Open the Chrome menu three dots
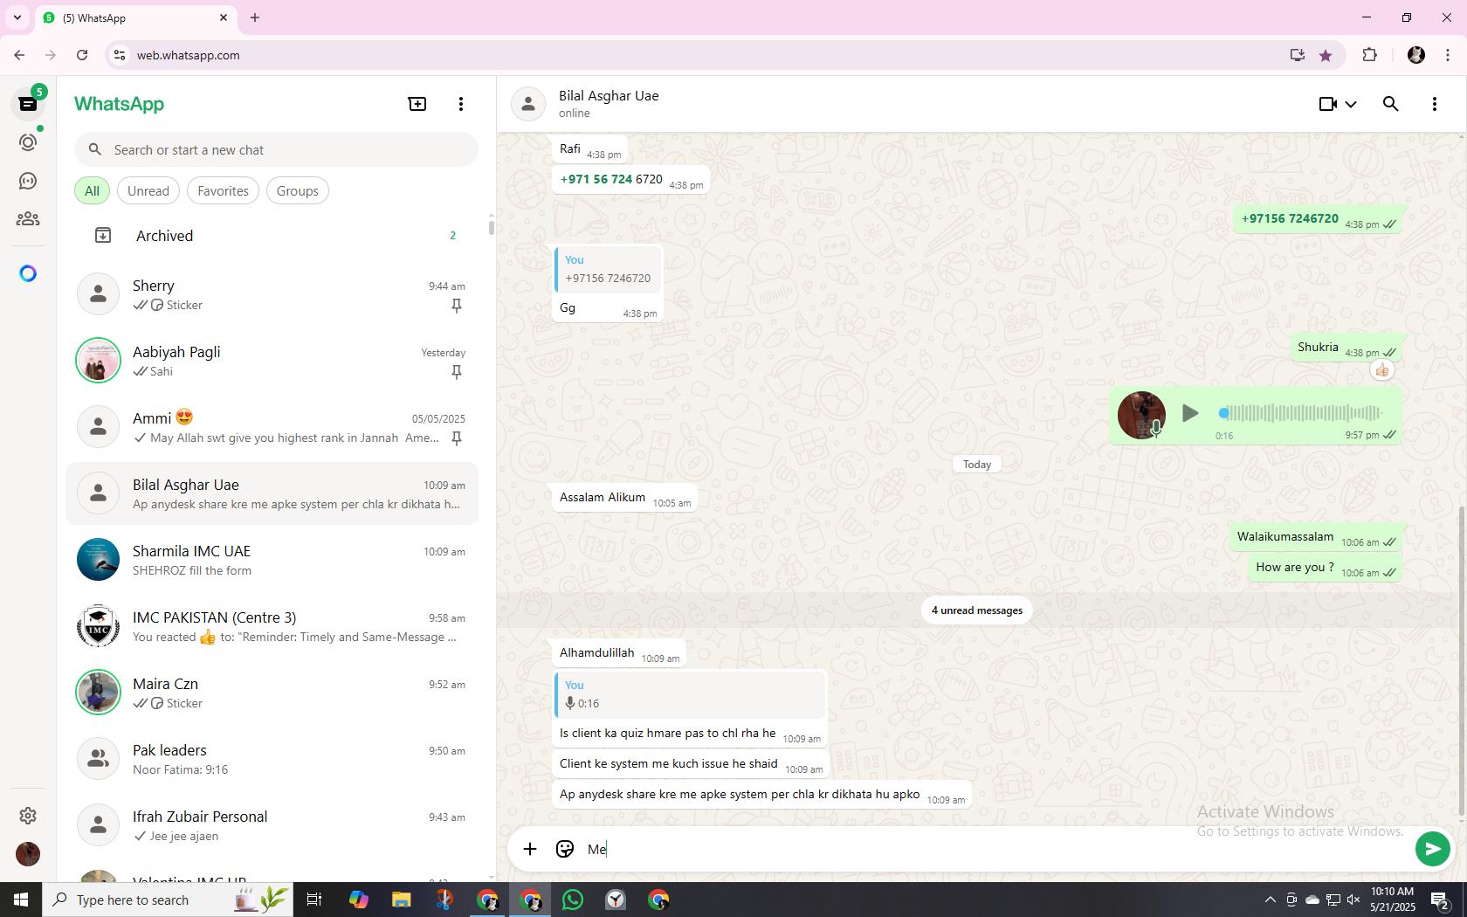Viewport: 1467px width, 917px height. (1448, 55)
